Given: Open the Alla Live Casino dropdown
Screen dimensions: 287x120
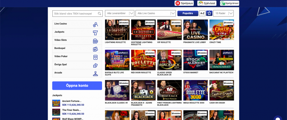Looking at the screenshot, I should click(156, 13).
